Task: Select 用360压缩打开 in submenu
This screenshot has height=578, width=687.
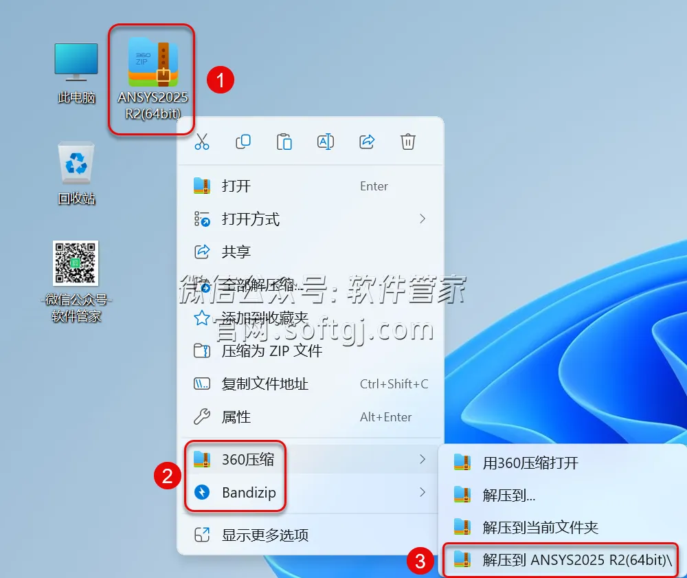Action: coord(563,463)
